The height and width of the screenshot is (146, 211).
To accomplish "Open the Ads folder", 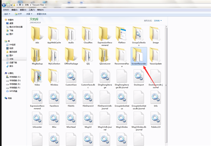I will 37,35.
